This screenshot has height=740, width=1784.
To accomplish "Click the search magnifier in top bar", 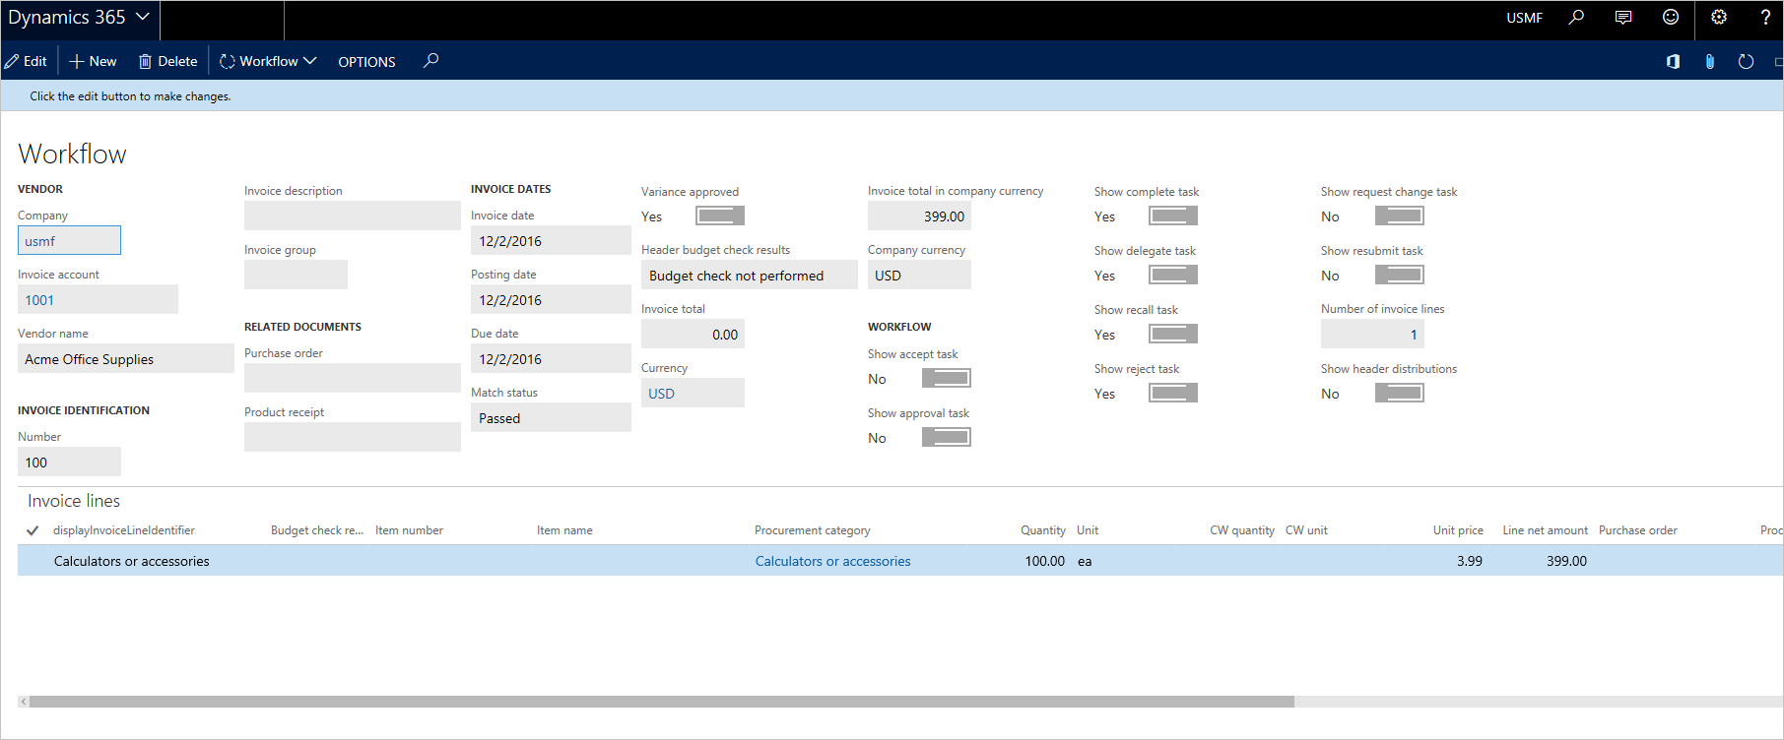I will pyautogui.click(x=1576, y=17).
